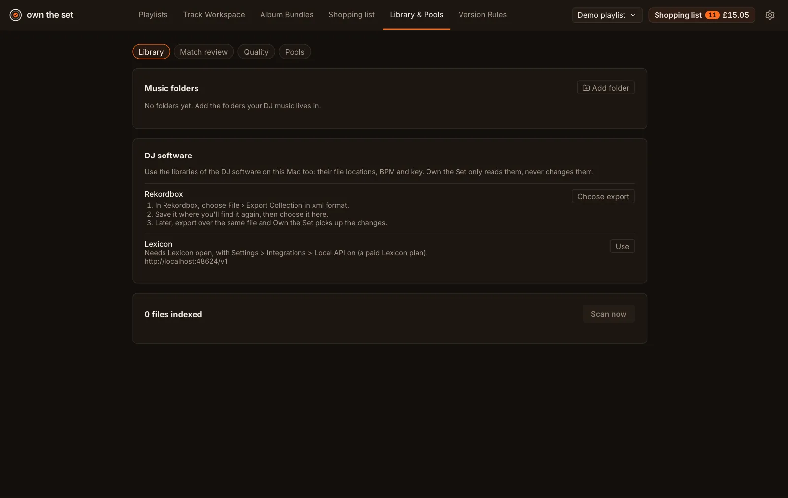Click the 'Use the libraries of the DJ software' description

coord(369,172)
